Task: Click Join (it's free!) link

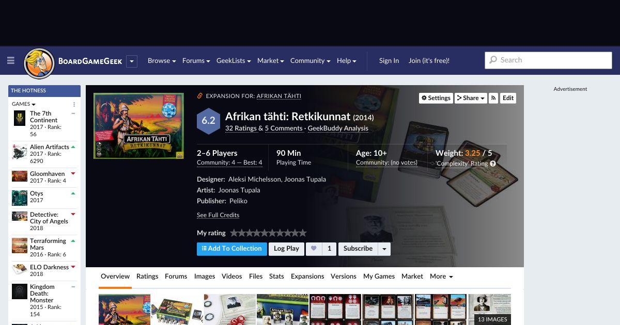Action: [429, 60]
